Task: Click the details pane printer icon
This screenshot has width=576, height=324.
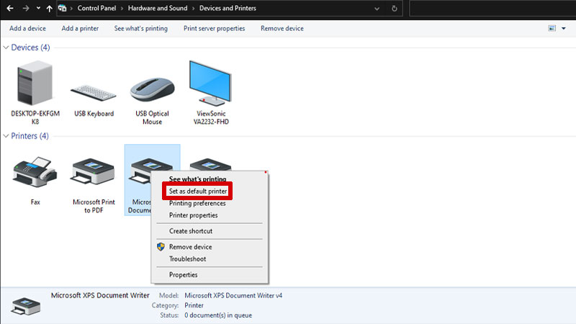Action: tap(26, 305)
